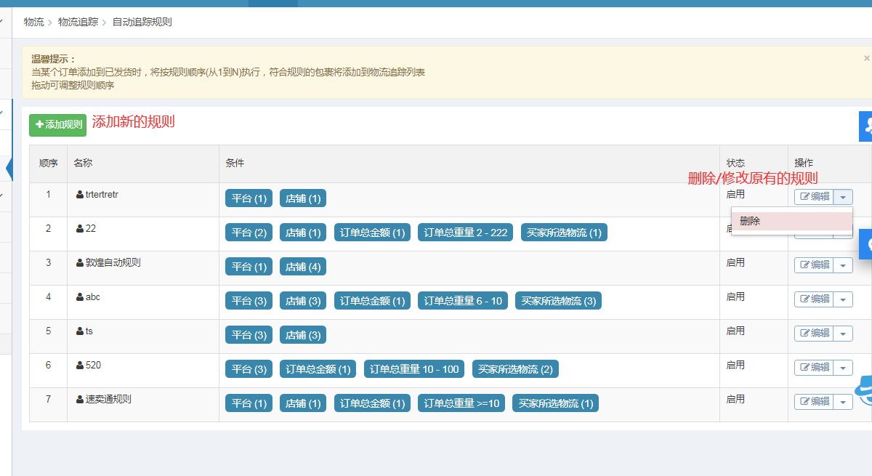Click the blue floating contact icon at right edge
This screenshot has width=872, height=476.
(865, 126)
